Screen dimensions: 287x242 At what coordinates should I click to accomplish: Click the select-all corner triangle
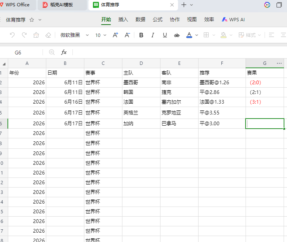tap(4, 63)
